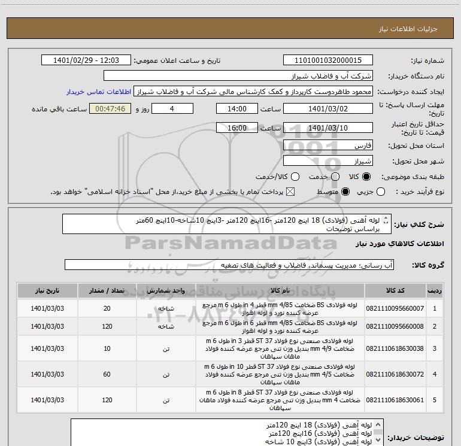The height and width of the screenshot is (446, 461).
Task: Click the goods group field
Action: [x=229, y=265]
